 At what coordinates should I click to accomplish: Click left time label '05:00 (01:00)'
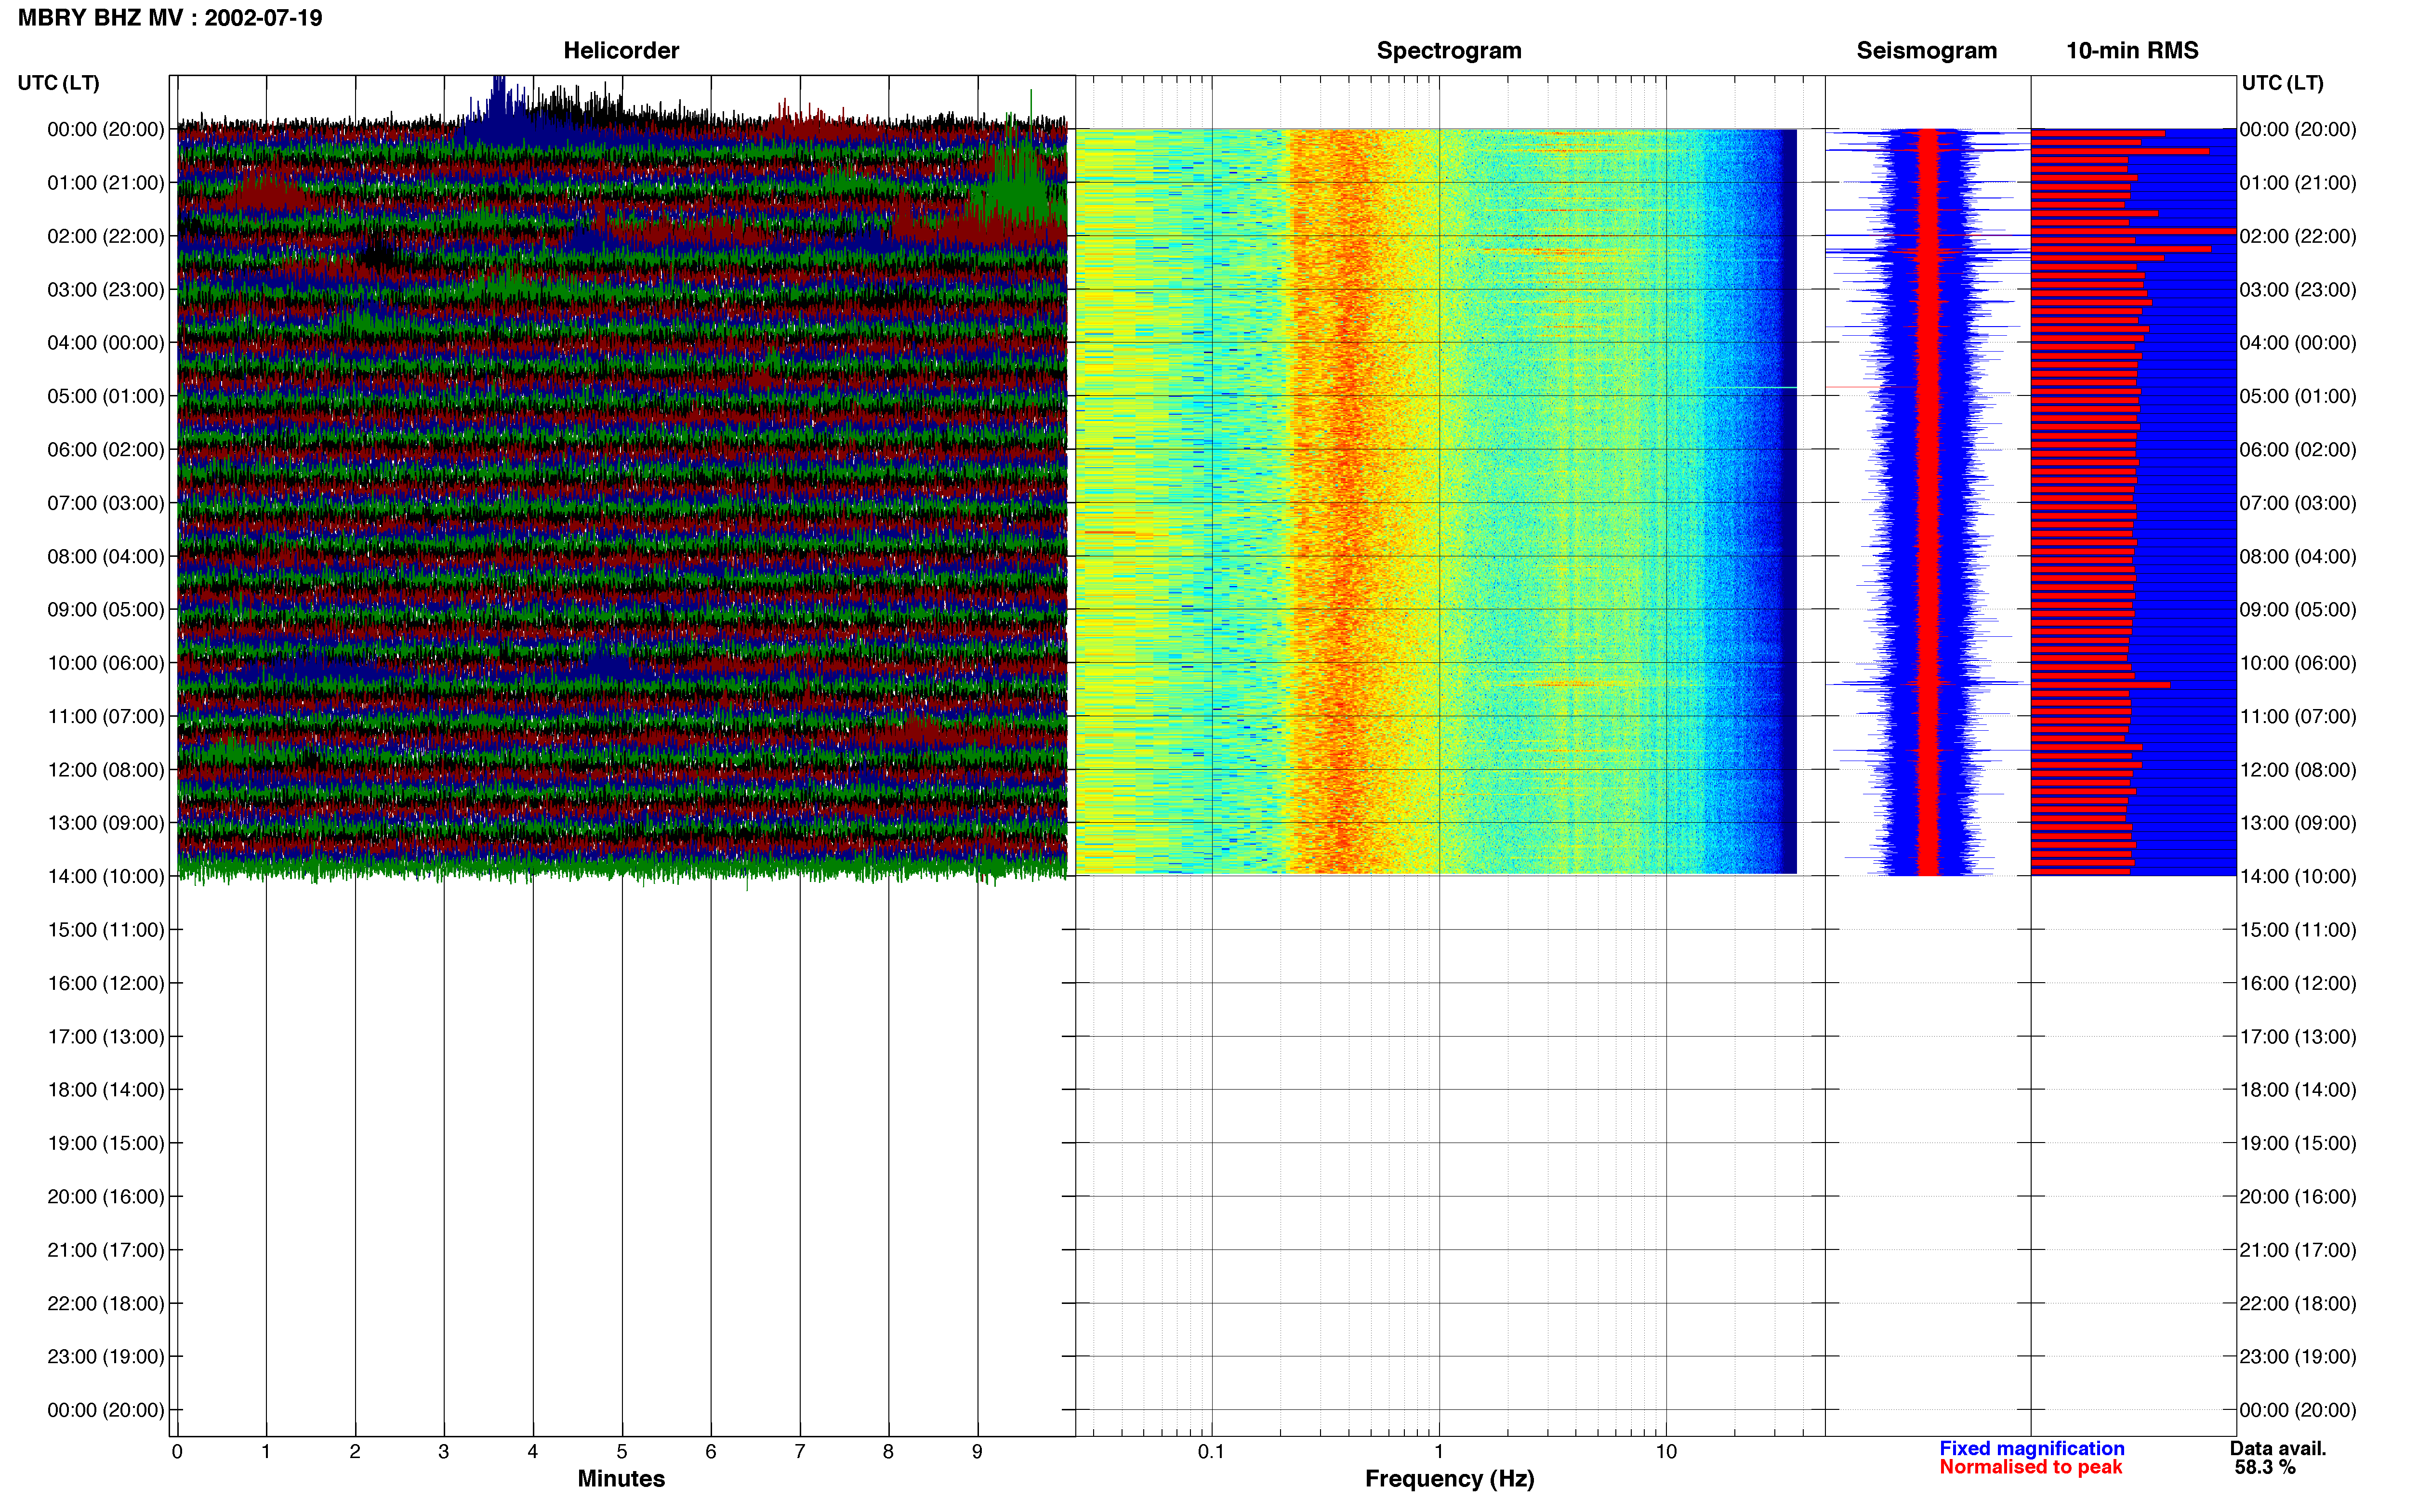(106, 396)
